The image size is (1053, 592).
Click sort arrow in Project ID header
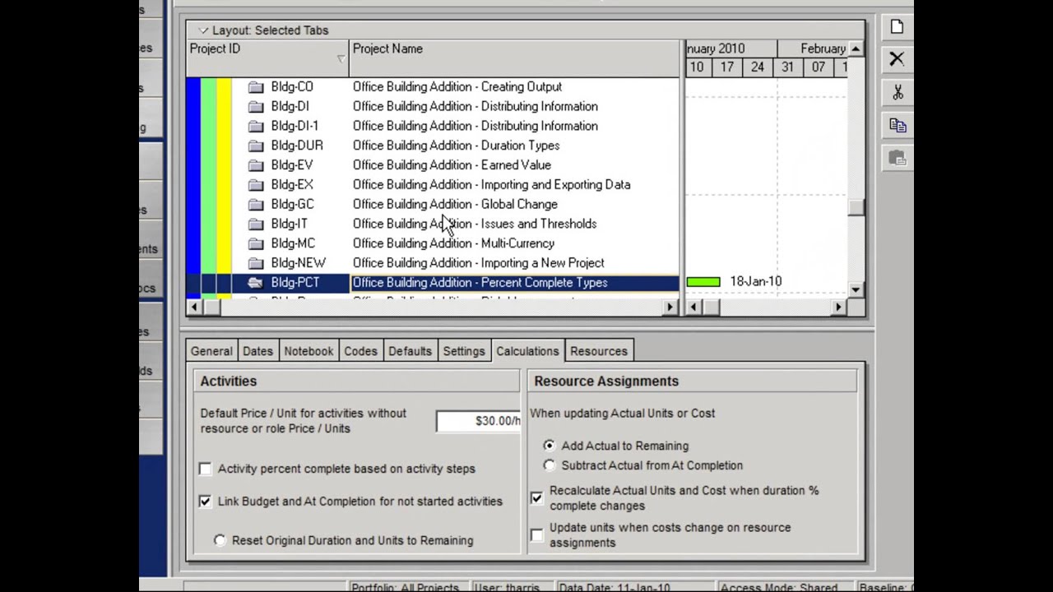341,58
